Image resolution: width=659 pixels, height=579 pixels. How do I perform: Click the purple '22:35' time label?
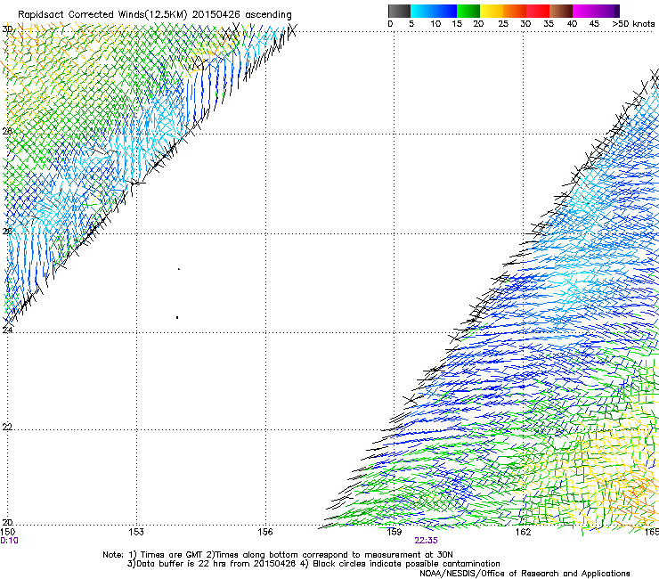(426, 541)
